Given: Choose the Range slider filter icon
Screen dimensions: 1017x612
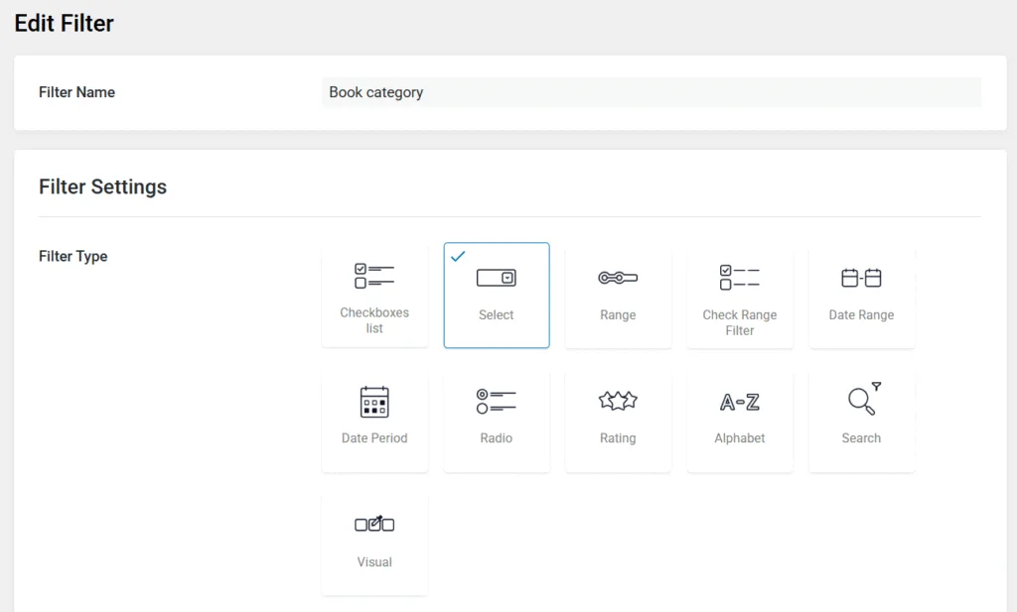Looking at the screenshot, I should point(618,278).
